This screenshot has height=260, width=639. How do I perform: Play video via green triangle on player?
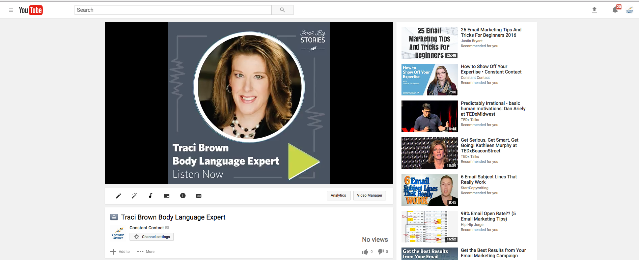[303, 162]
